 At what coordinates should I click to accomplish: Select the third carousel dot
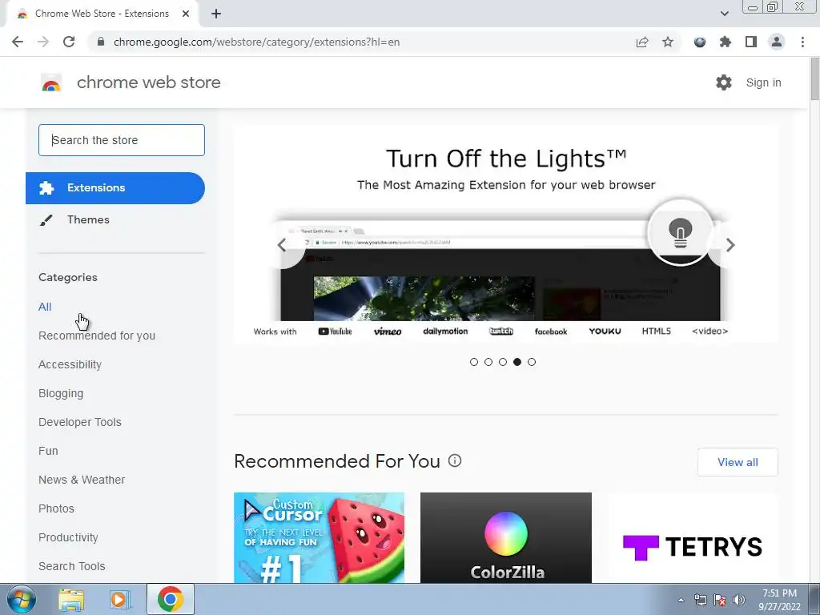(x=503, y=362)
